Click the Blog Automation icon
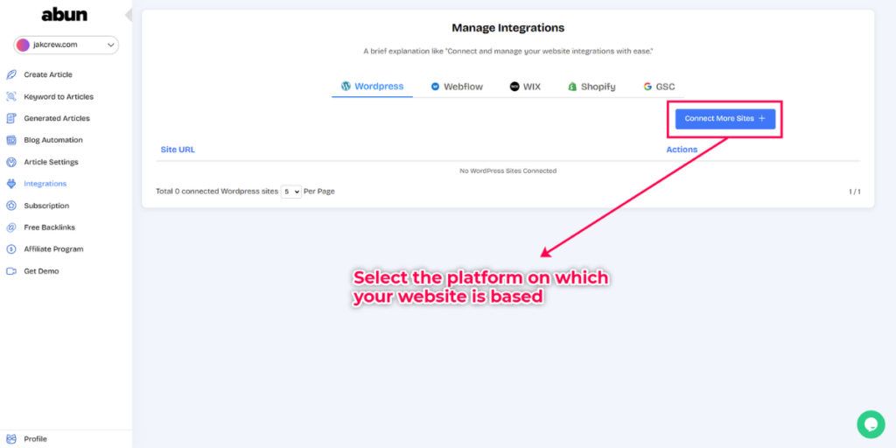This screenshot has width=896, height=448. coord(10,140)
